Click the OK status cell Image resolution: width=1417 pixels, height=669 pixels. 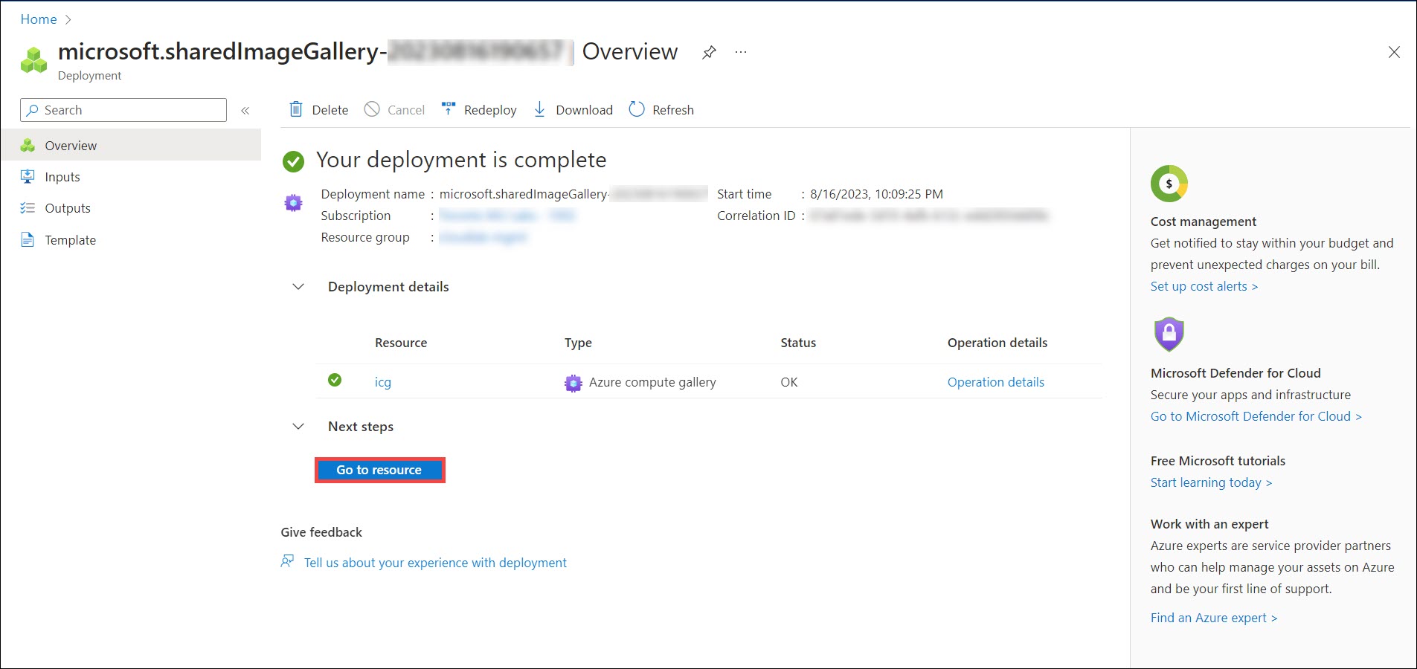pyautogui.click(x=789, y=382)
